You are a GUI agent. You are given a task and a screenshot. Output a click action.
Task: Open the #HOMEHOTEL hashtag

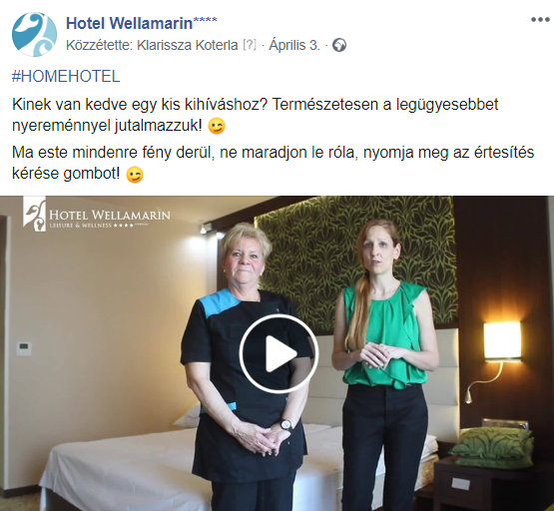[x=66, y=77]
